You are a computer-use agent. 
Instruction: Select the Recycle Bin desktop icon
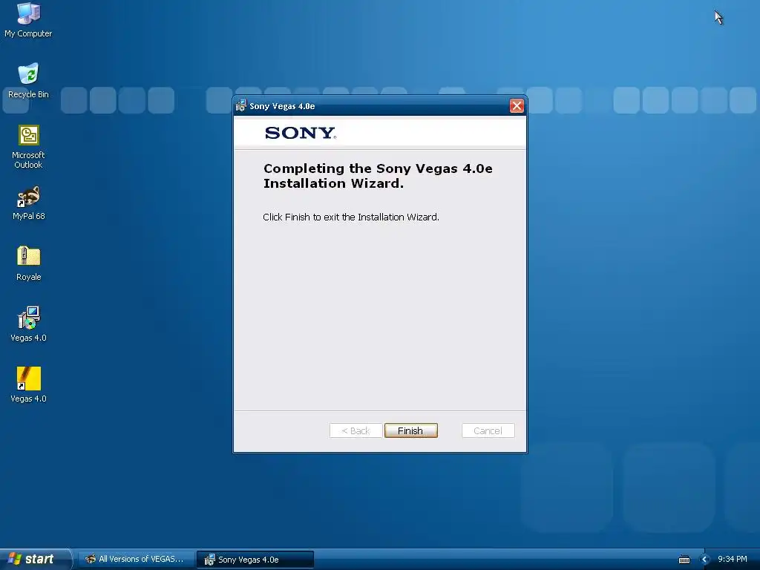click(x=28, y=80)
